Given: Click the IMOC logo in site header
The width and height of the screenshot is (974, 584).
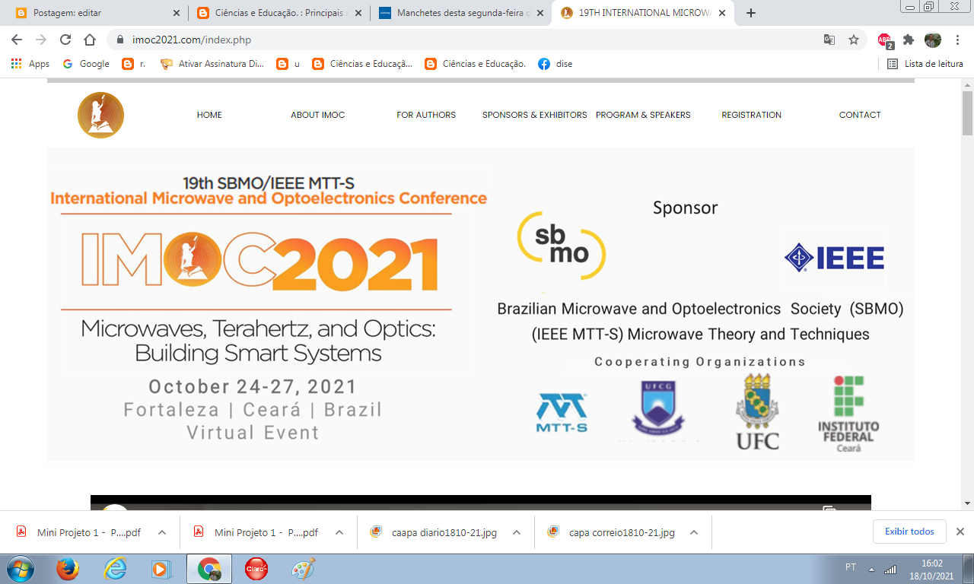Looking at the screenshot, I should [100, 115].
